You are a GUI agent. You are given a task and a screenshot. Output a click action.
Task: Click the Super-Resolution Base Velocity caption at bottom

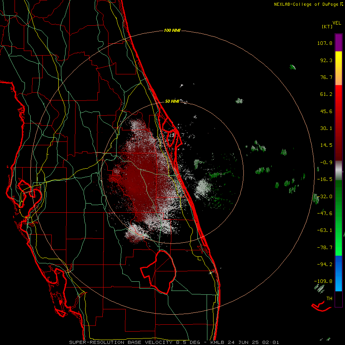tap(174, 342)
